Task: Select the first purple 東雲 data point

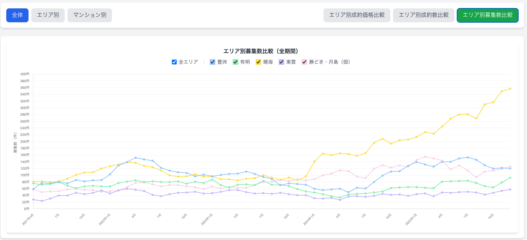Action: 33,200
